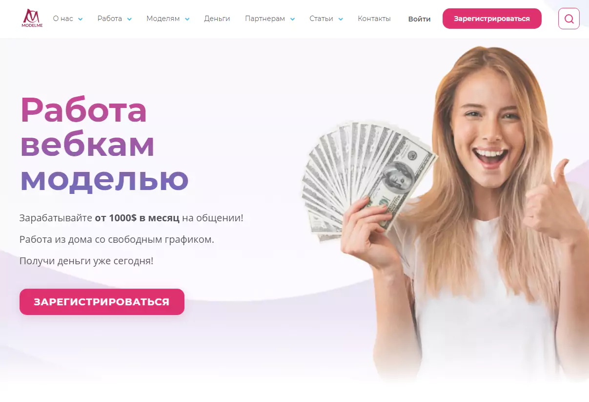Expand the chevron beside Работа

[129, 19]
